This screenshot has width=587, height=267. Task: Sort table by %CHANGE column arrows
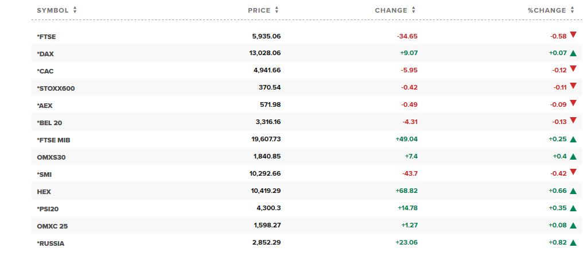coord(572,10)
